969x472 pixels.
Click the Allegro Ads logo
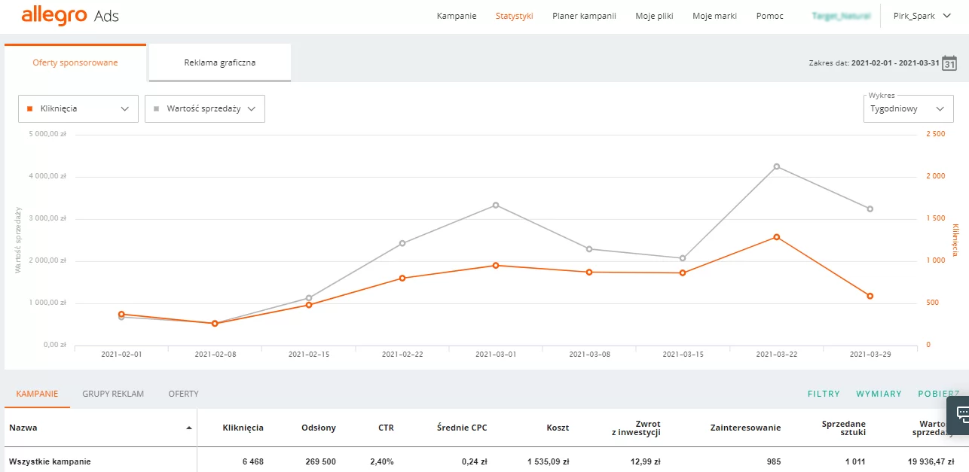tap(70, 16)
